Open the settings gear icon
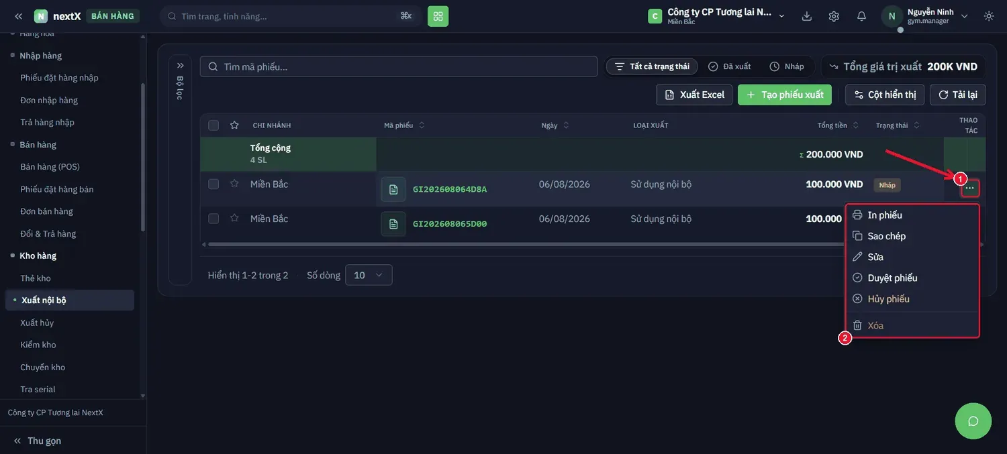 click(834, 16)
